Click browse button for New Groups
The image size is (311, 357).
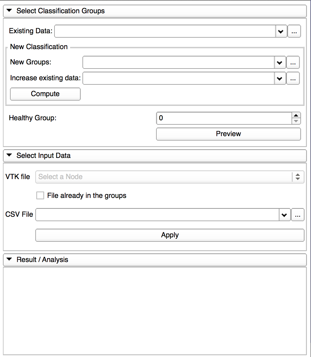[x=293, y=63]
